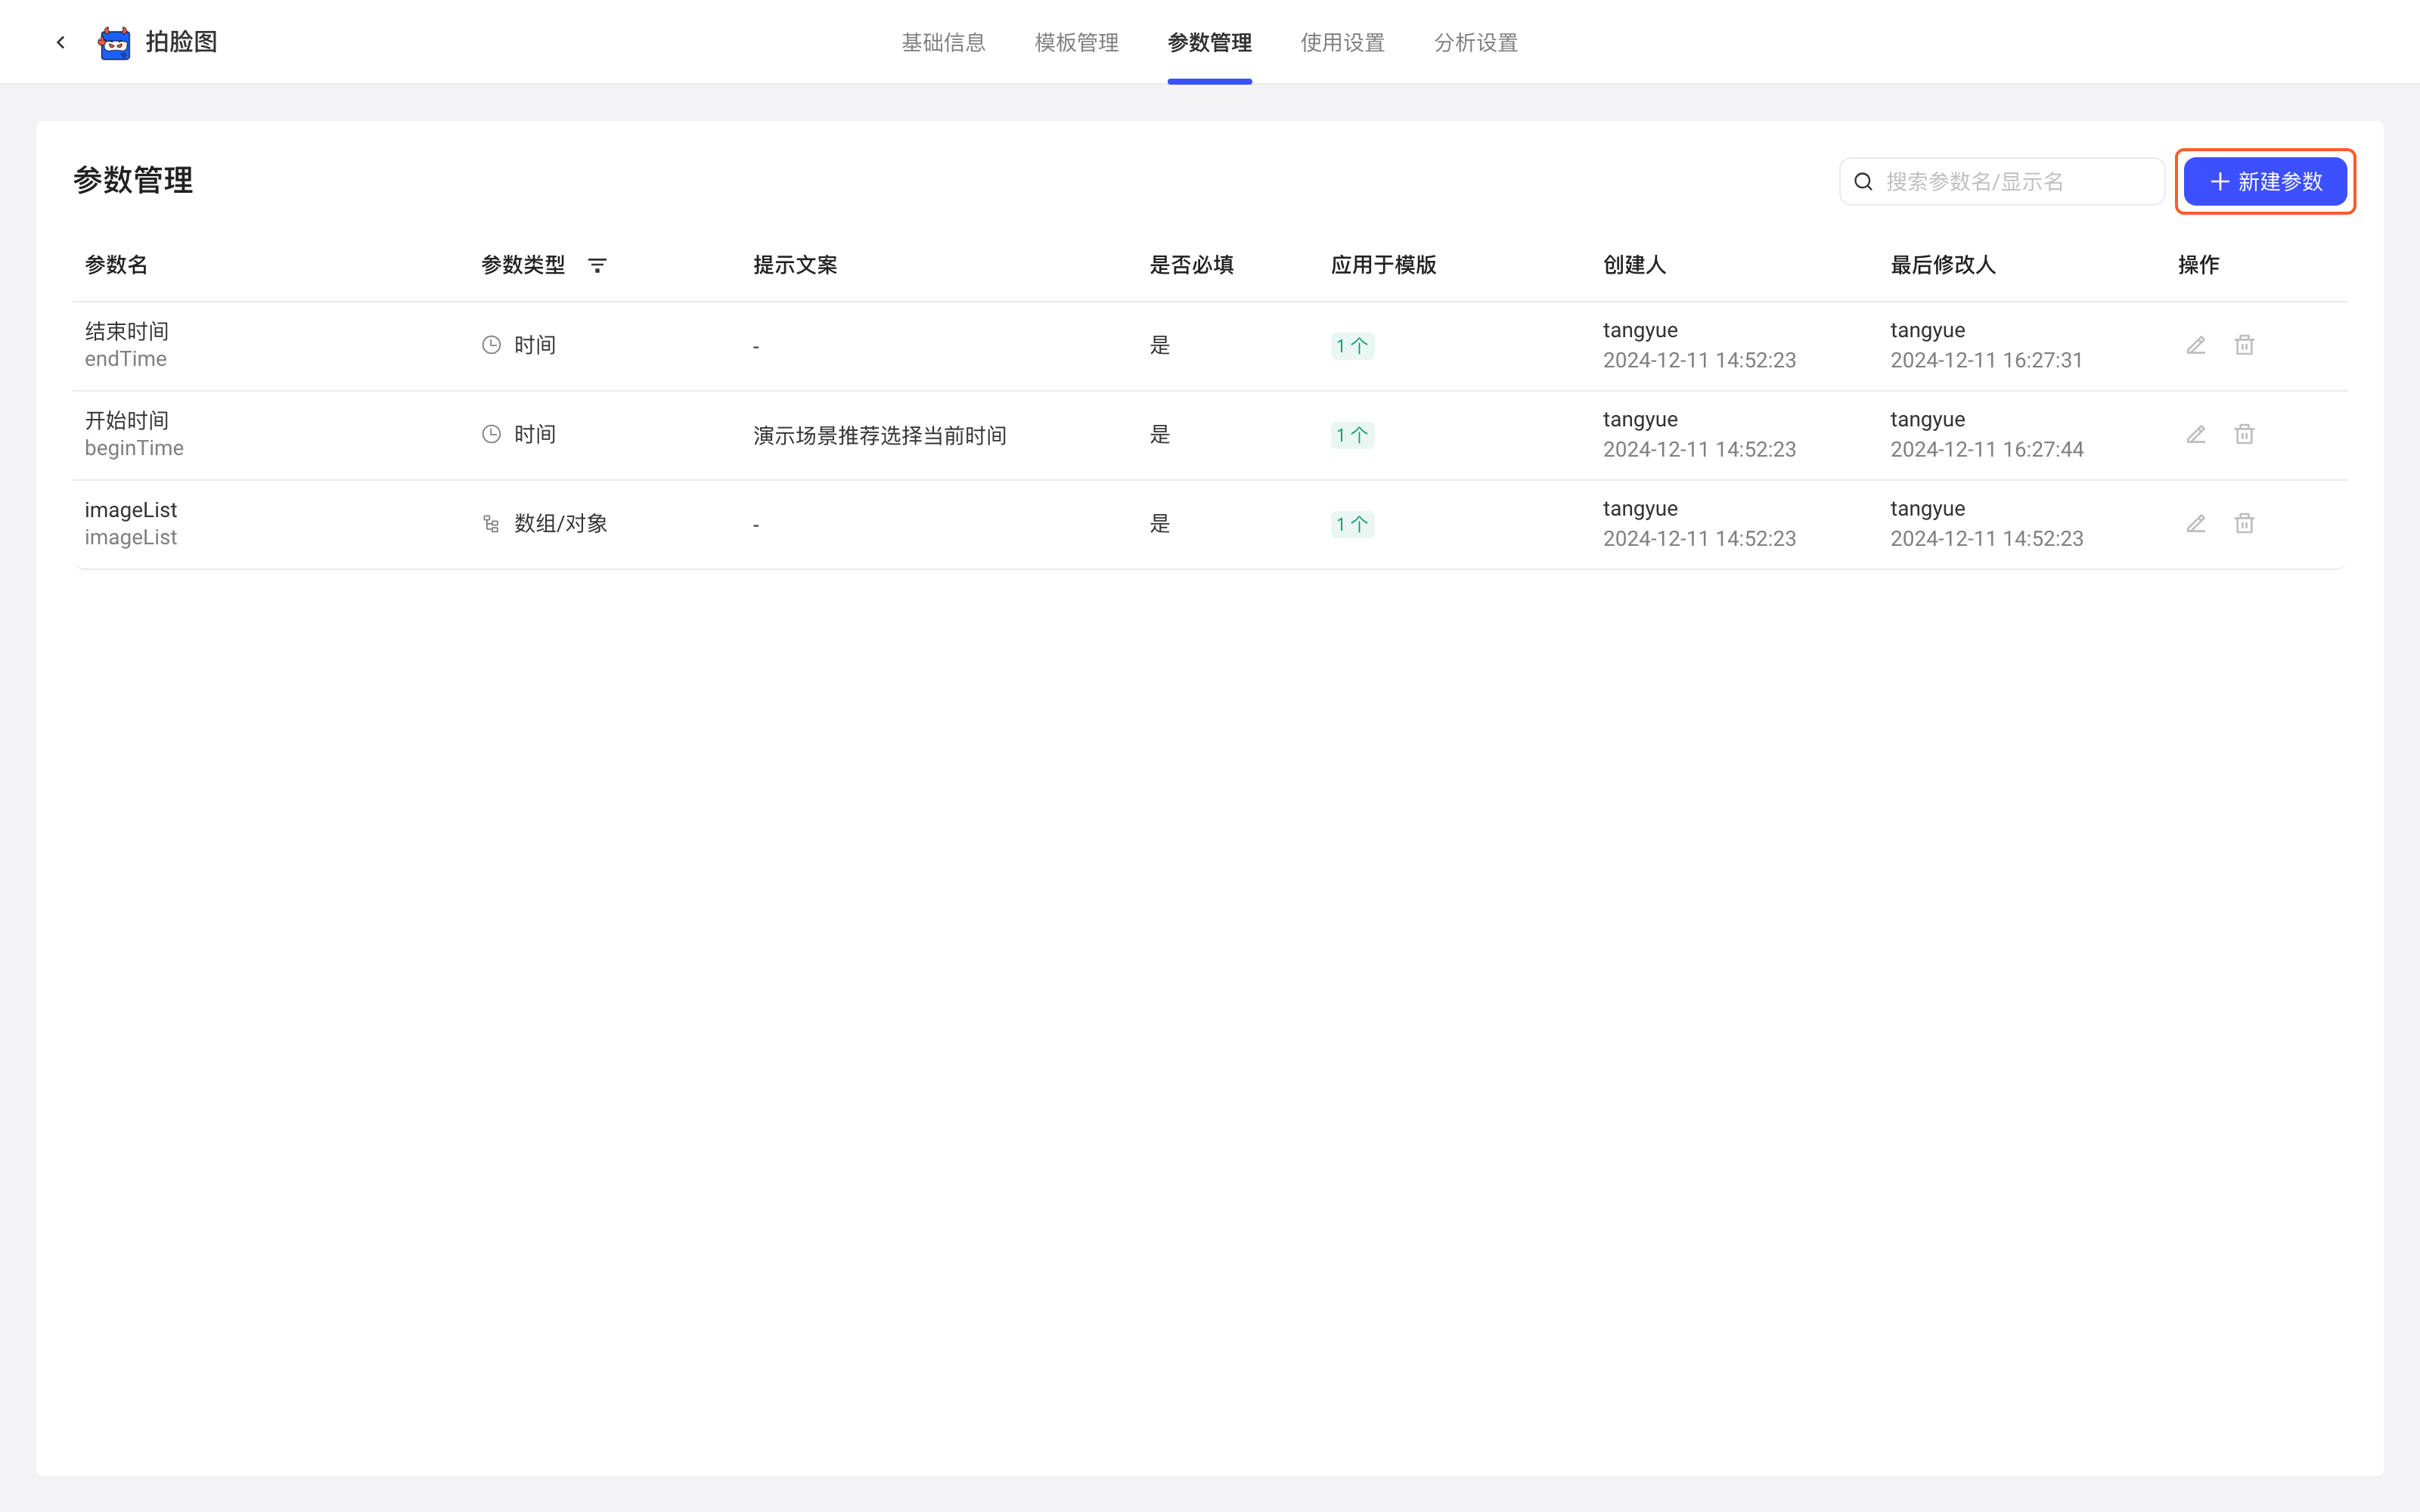This screenshot has width=2420, height=1512.
Task: Open the 分析设置 tab
Action: pyautogui.click(x=1475, y=42)
